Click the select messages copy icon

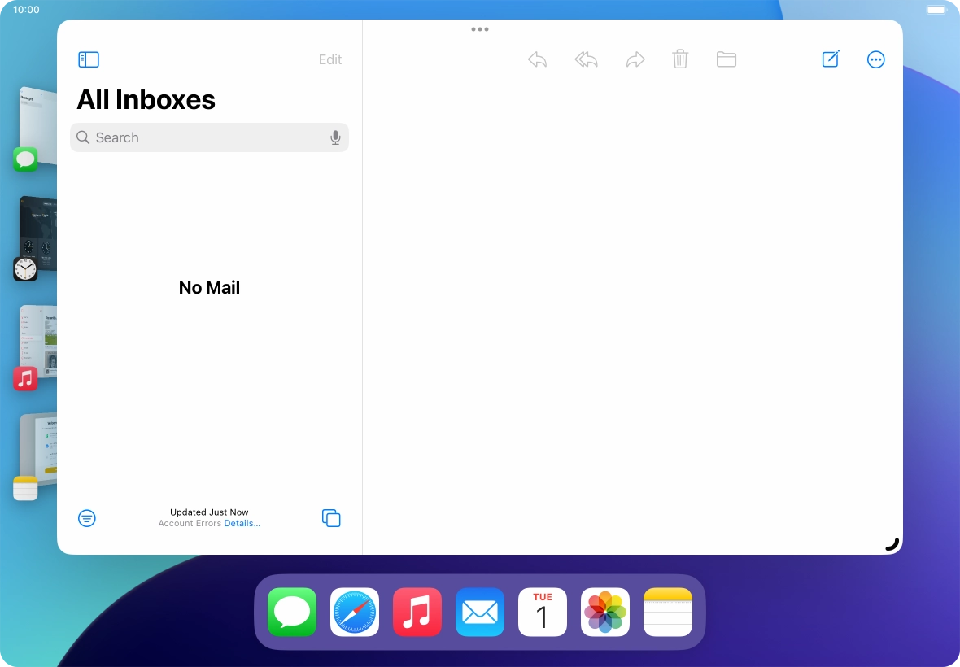coord(331,518)
